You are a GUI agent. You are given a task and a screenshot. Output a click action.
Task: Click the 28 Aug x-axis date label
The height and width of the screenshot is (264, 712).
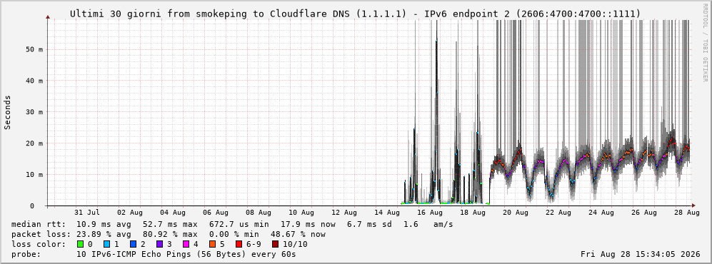(686, 213)
